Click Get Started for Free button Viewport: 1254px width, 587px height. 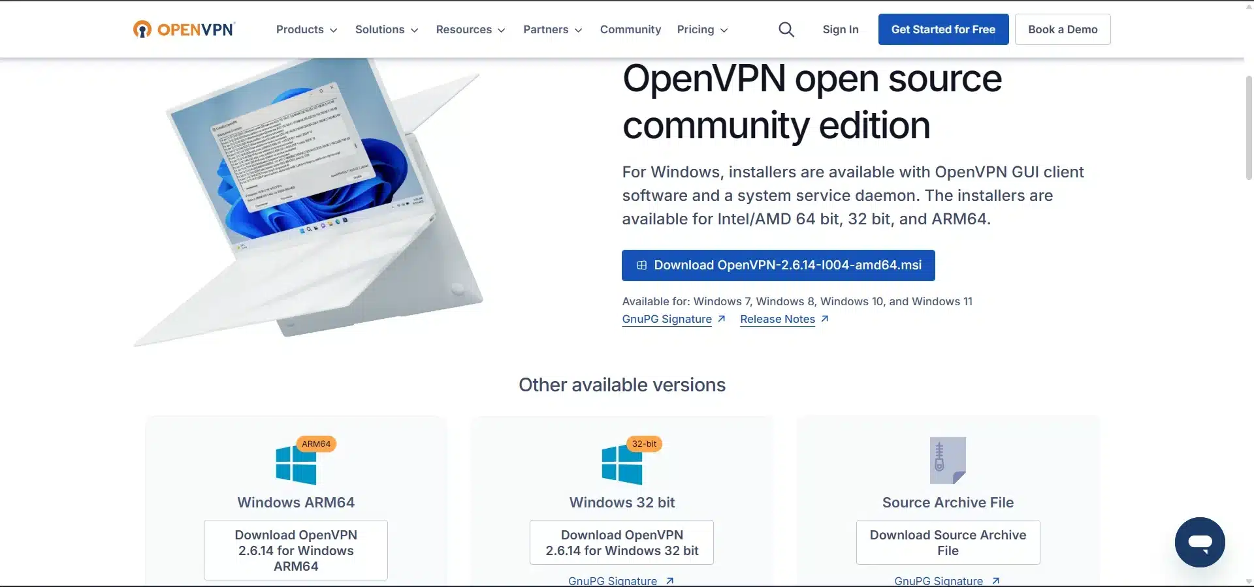(x=943, y=29)
